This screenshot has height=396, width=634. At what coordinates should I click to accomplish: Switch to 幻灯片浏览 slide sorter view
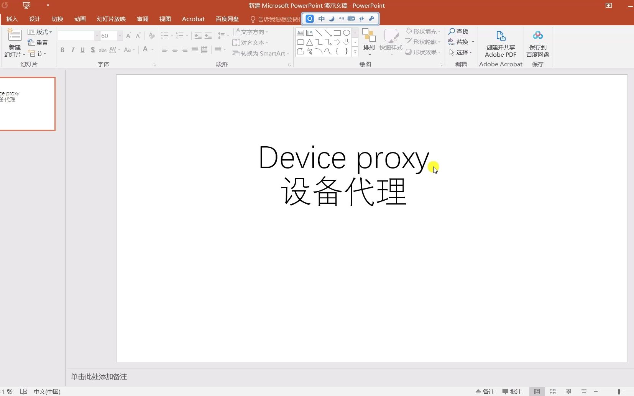pos(553,392)
